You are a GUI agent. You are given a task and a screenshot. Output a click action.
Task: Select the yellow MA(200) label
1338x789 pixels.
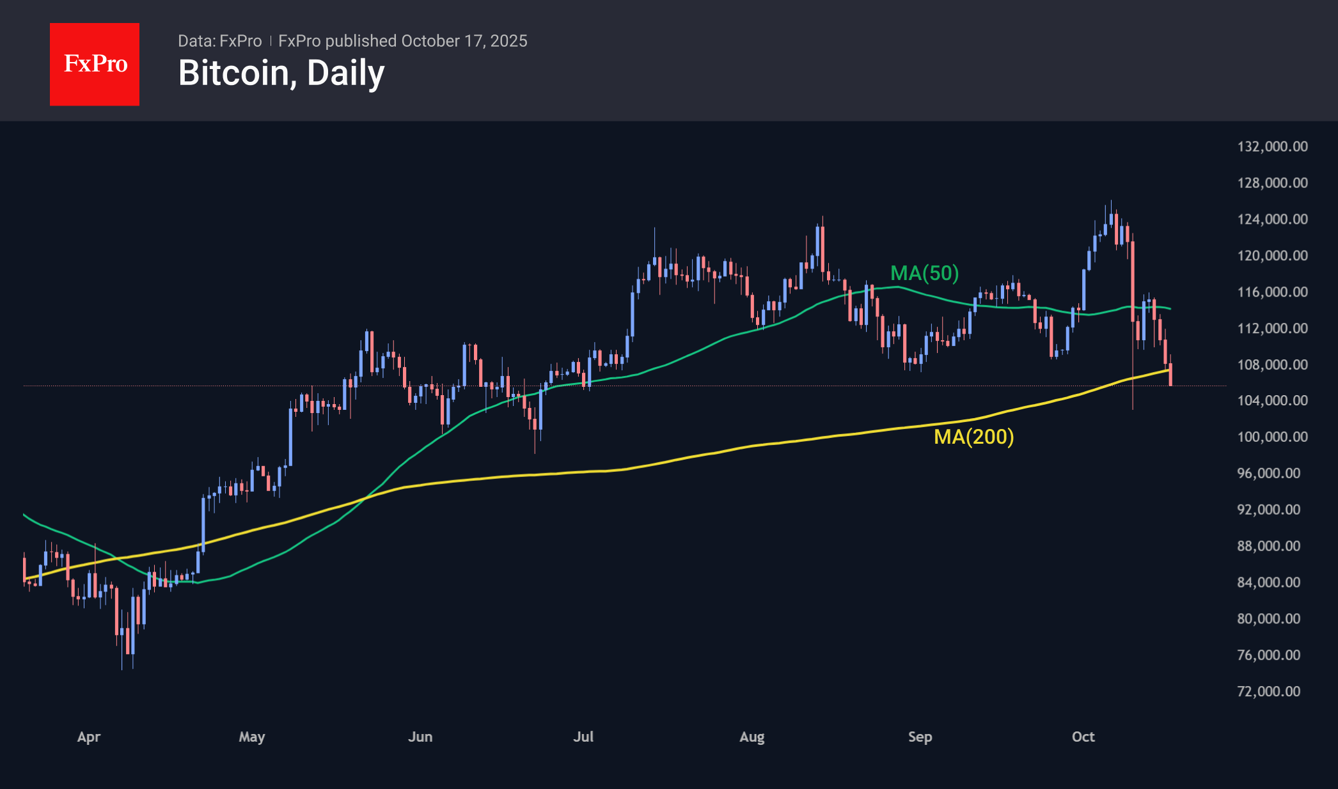973,437
